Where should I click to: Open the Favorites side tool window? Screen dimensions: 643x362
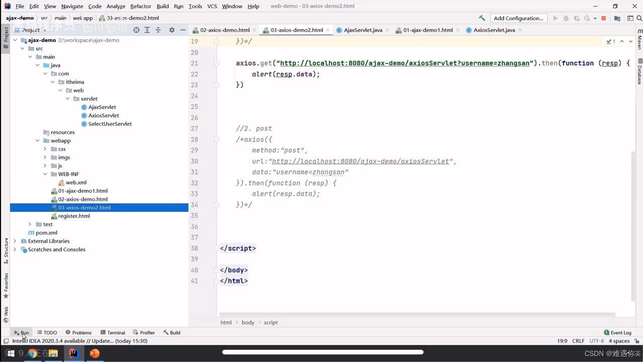6,285
